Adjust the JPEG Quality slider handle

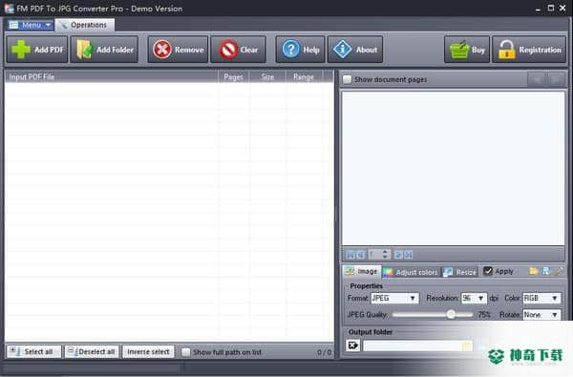click(451, 315)
